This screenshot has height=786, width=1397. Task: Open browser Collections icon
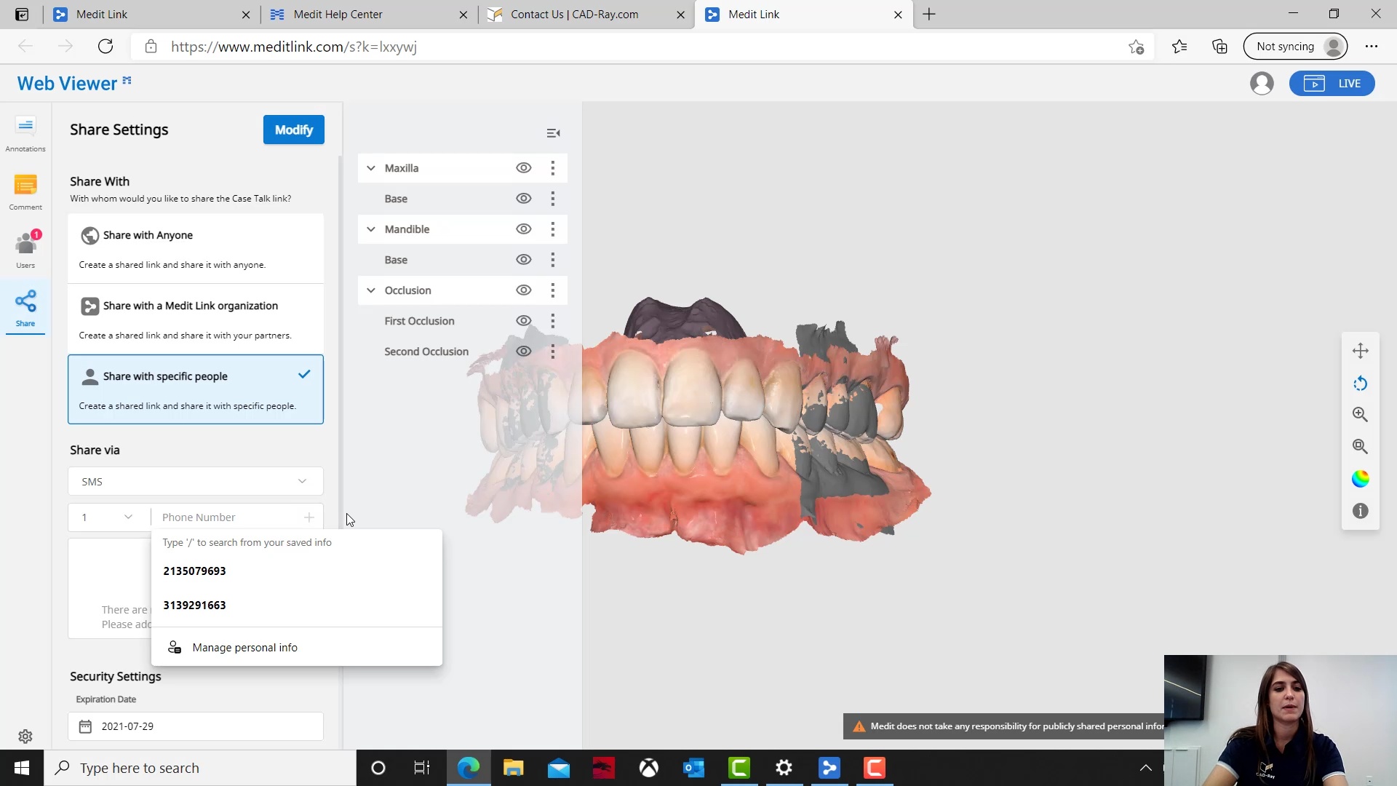tap(1219, 47)
